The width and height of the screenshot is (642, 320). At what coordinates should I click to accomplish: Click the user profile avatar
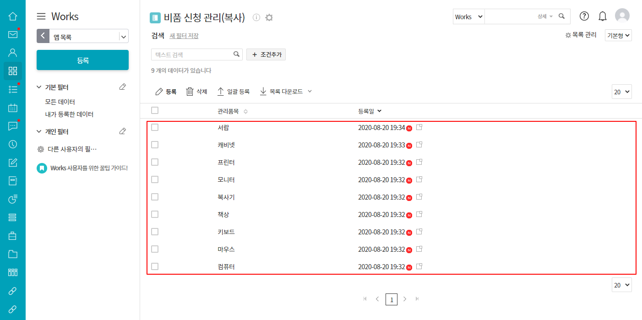(x=622, y=16)
